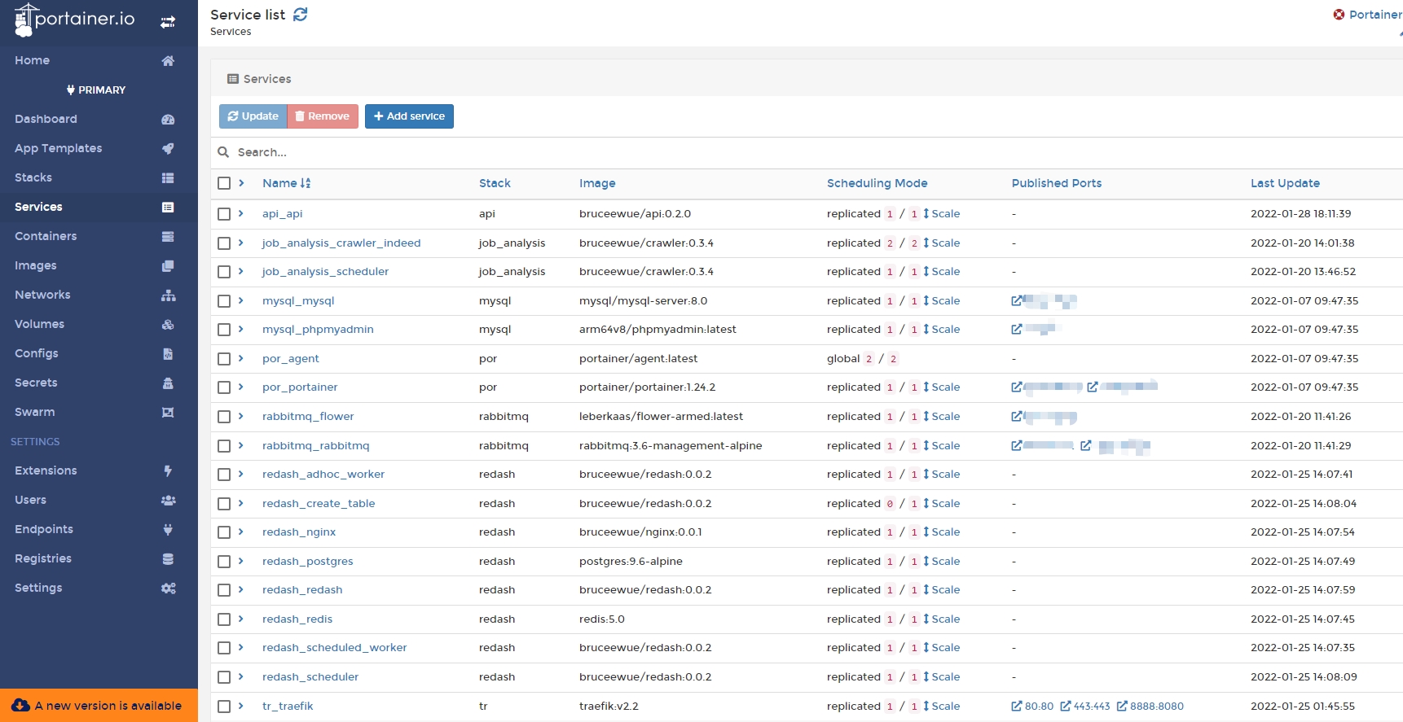Sort by the Scheduling Mode column header
This screenshot has width=1403, height=722.
click(877, 184)
